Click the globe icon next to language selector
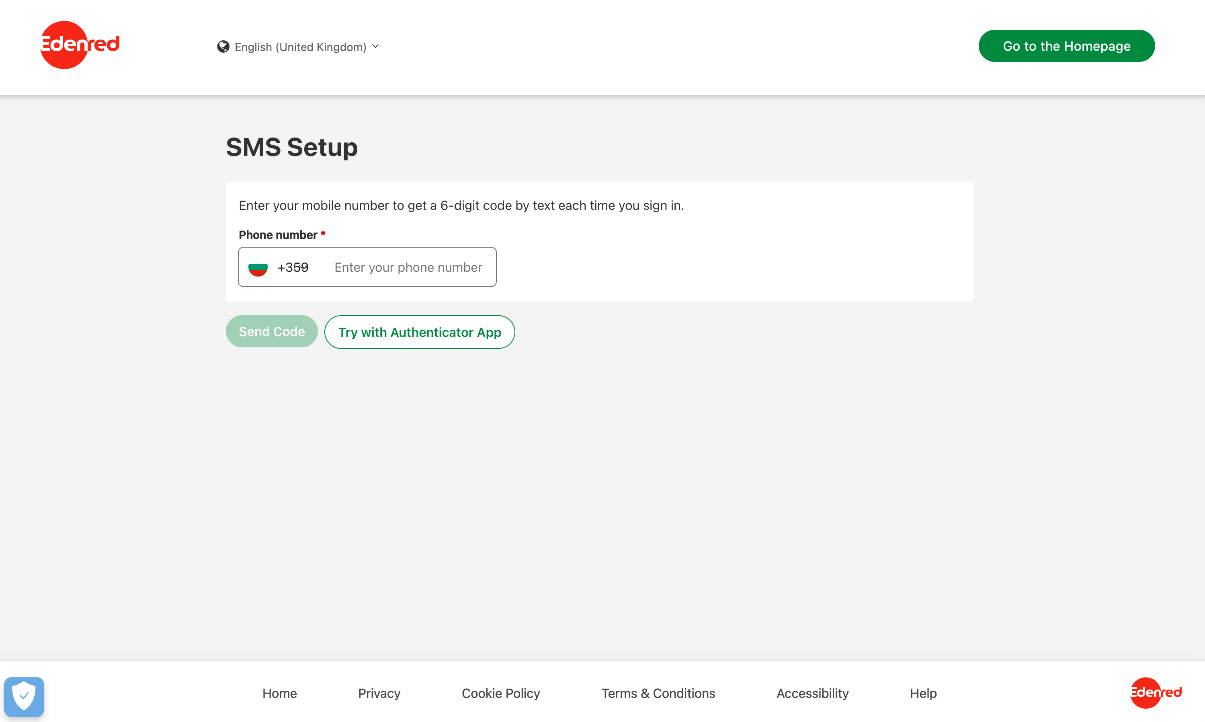1205x722 pixels. 223,46
